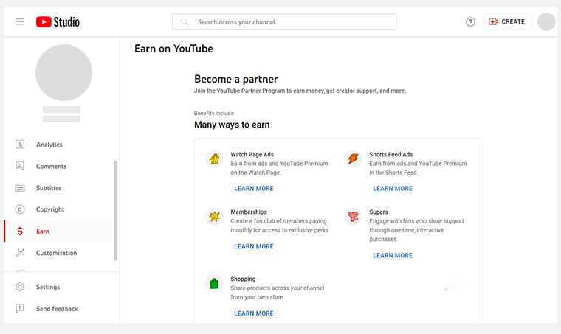Click the Shopping bag icon
Viewport: 561px width, 334px height.
tap(214, 283)
